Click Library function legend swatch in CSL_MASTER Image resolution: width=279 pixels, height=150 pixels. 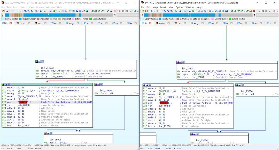click(x=143, y=19)
